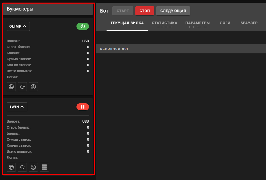Open the ПАРАМЕТРЫ tab
Viewport: 266px width, 180px height.
198,25
